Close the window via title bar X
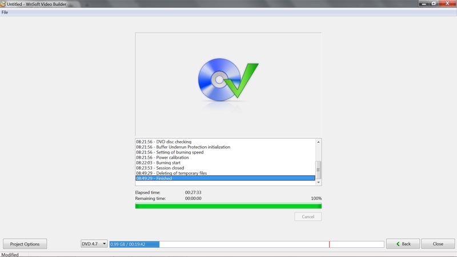 pos(447,3)
